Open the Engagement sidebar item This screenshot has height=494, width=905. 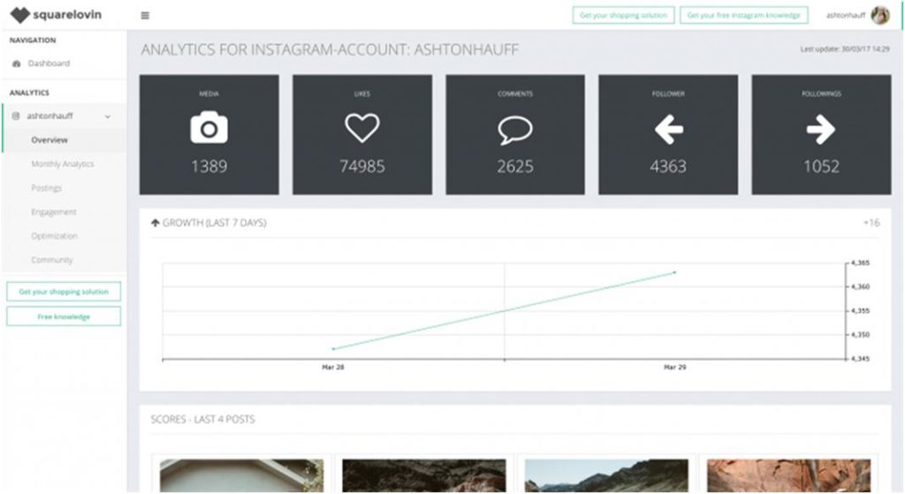pos(54,212)
